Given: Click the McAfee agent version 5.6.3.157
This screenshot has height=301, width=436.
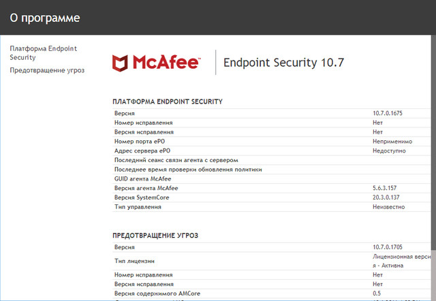Looking at the screenshot, I should [x=386, y=188].
